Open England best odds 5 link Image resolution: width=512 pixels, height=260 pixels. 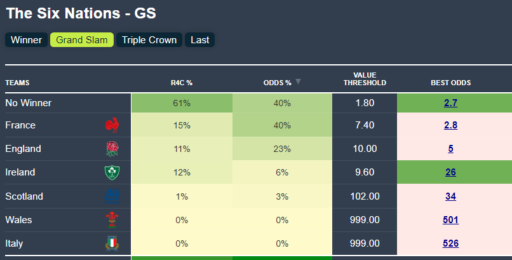(451, 149)
